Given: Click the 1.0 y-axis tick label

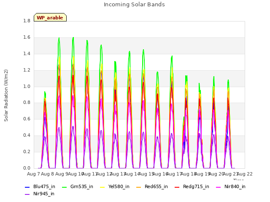Looking at the screenshot, I should click(27, 86).
